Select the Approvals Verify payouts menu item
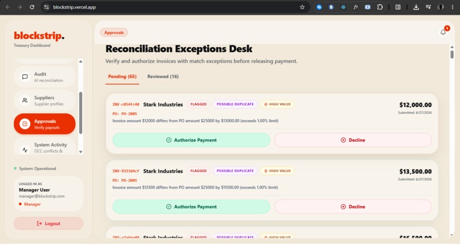Image resolution: width=460 pixels, height=244 pixels. click(45, 124)
